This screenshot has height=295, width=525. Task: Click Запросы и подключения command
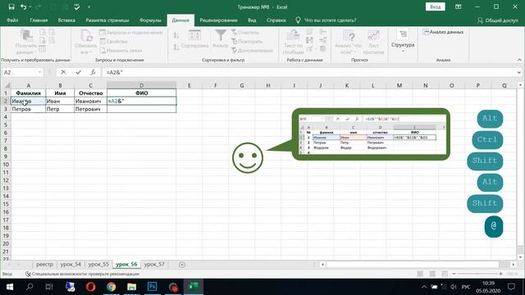(131, 33)
